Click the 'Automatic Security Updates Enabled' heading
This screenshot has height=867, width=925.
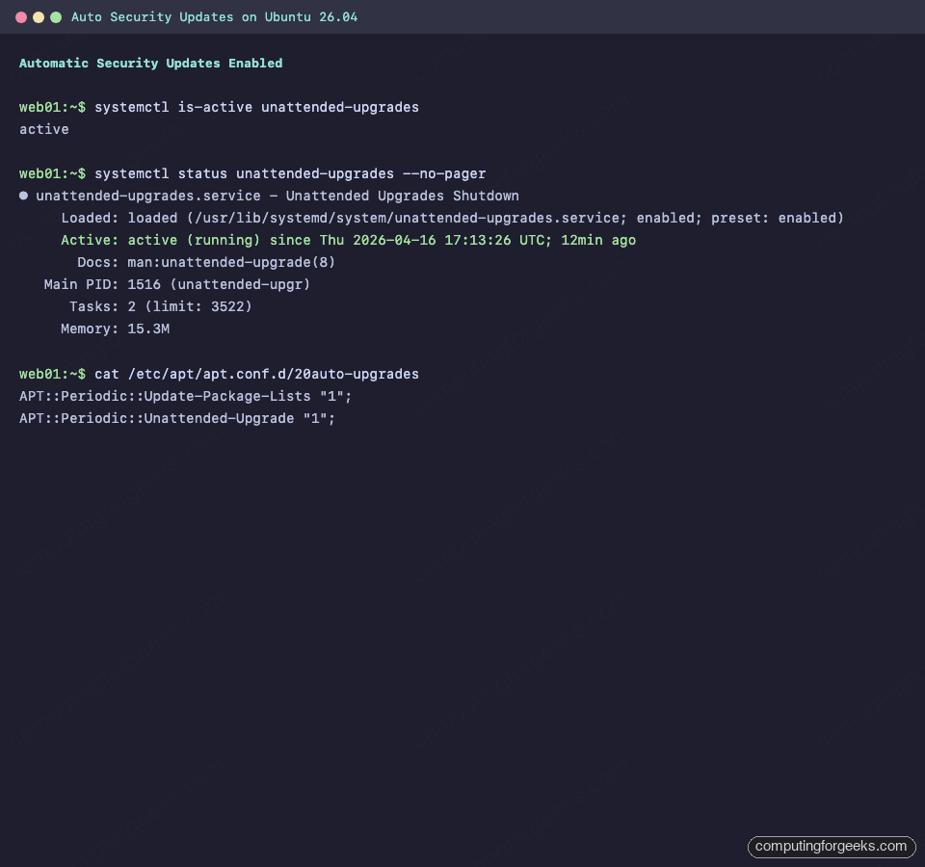(150, 64)
